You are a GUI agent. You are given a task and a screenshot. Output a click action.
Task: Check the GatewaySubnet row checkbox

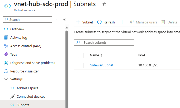80,66
